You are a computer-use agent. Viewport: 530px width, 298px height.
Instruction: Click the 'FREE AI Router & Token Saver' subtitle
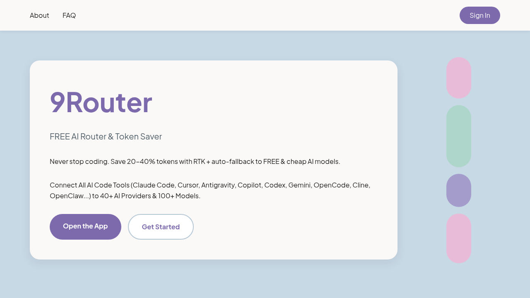click(106, 137)
